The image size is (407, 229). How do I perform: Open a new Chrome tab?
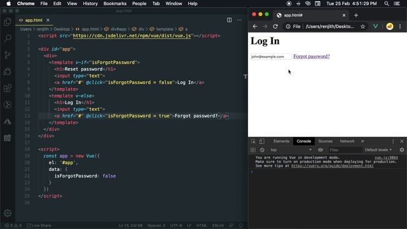(x=356, y=15)
